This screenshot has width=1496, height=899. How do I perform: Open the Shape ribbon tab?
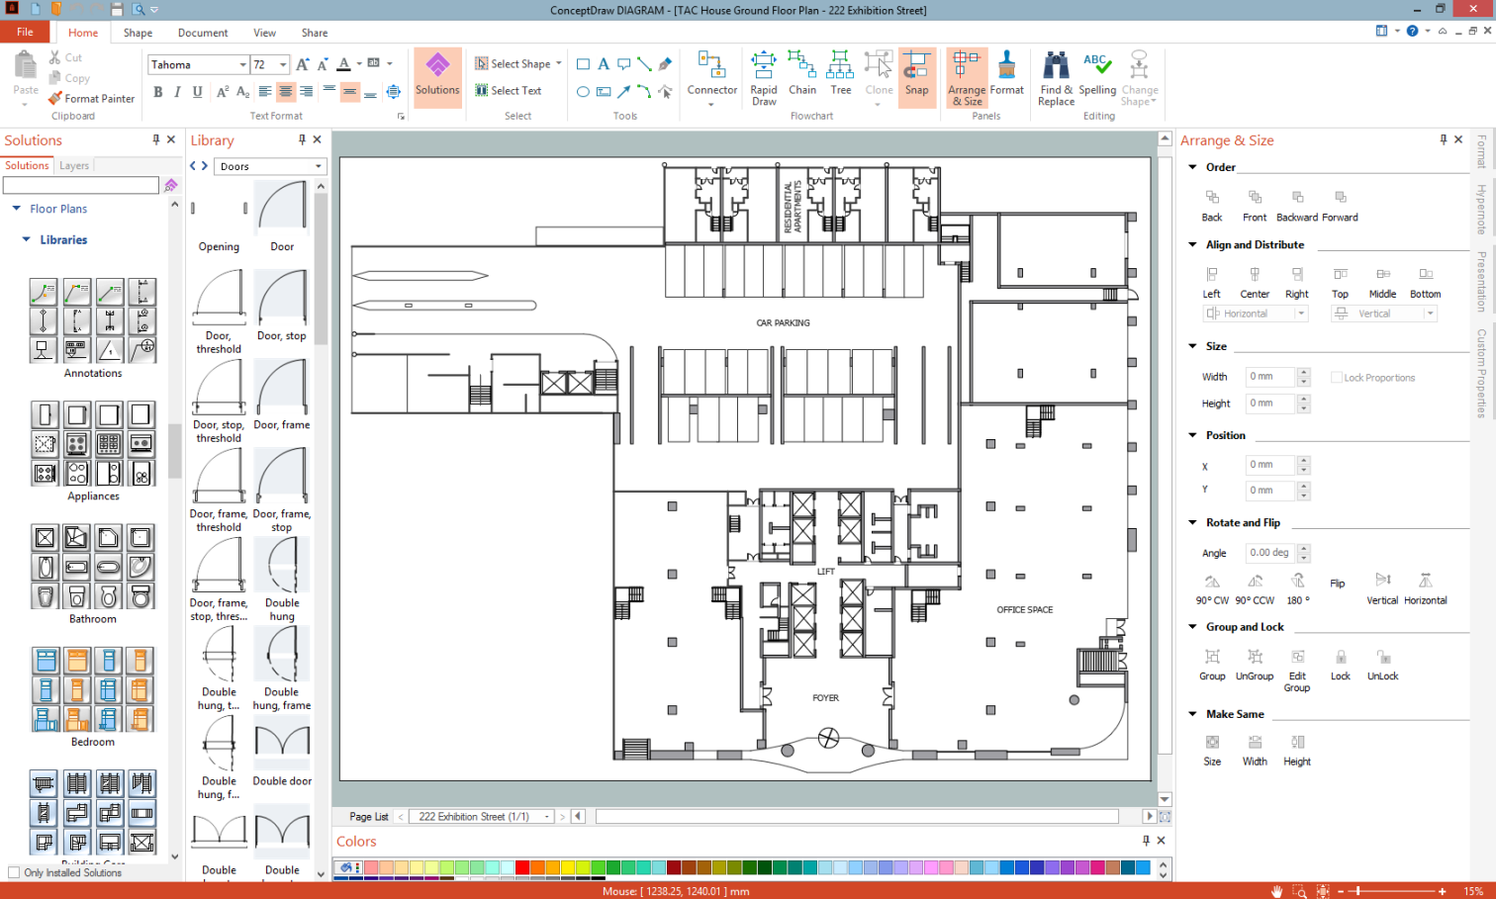[x=138, y=33]
